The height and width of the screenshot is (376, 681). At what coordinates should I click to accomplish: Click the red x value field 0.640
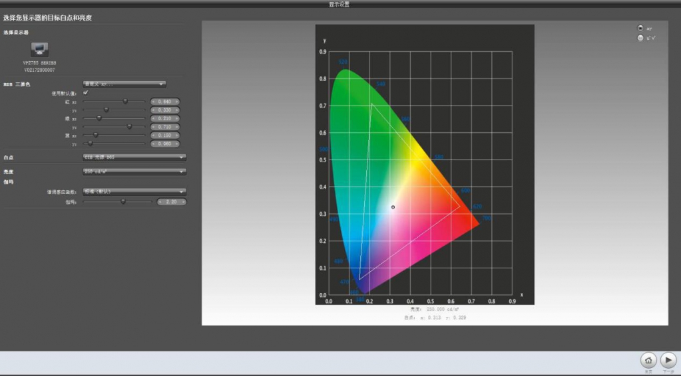pos(165,102)
